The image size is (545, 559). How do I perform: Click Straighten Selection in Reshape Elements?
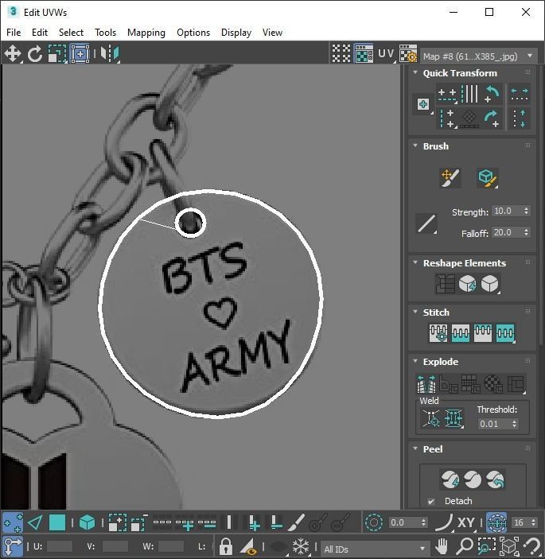445,284
